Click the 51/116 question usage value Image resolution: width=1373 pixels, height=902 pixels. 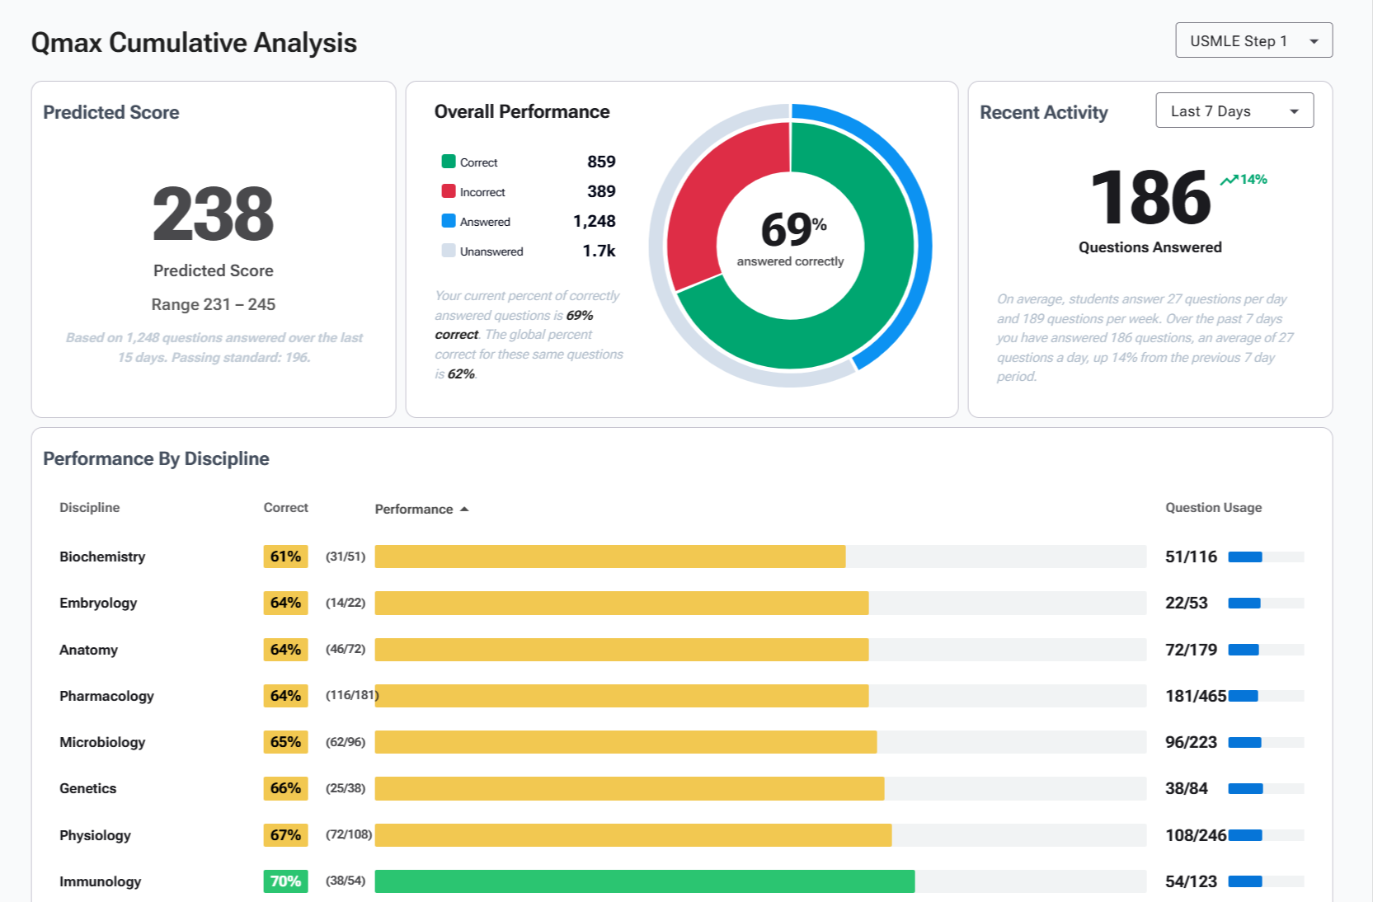1191,557
